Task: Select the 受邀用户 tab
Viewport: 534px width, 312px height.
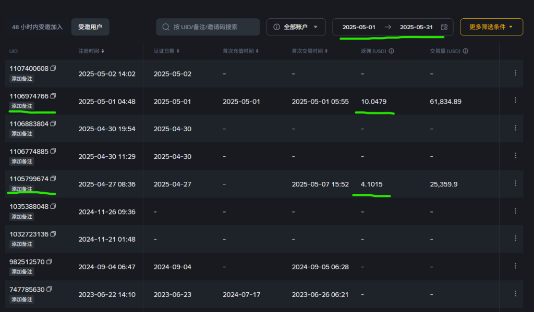Action: coord(90,27)
